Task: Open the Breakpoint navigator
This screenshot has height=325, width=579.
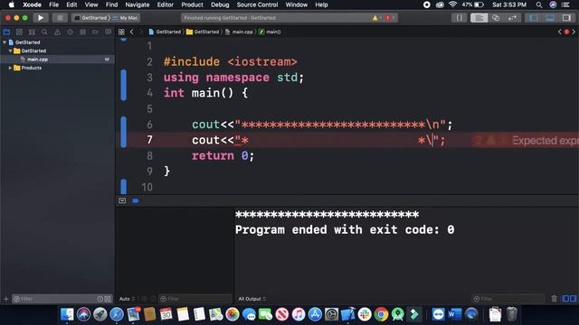Action: [x=95, y=32]
